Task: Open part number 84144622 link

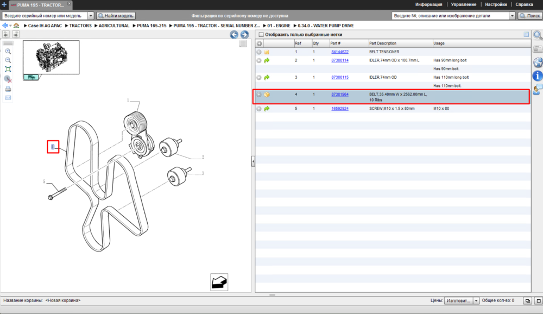Action: tap(340, 52)
